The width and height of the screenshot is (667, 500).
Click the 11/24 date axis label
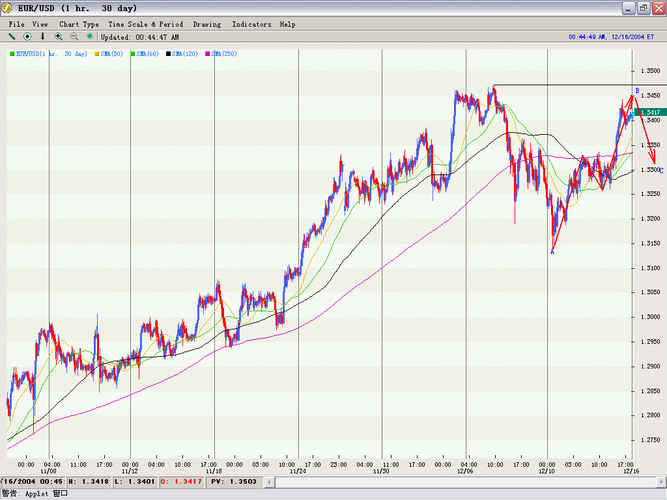pyautogui.click(x=298, y=471)
